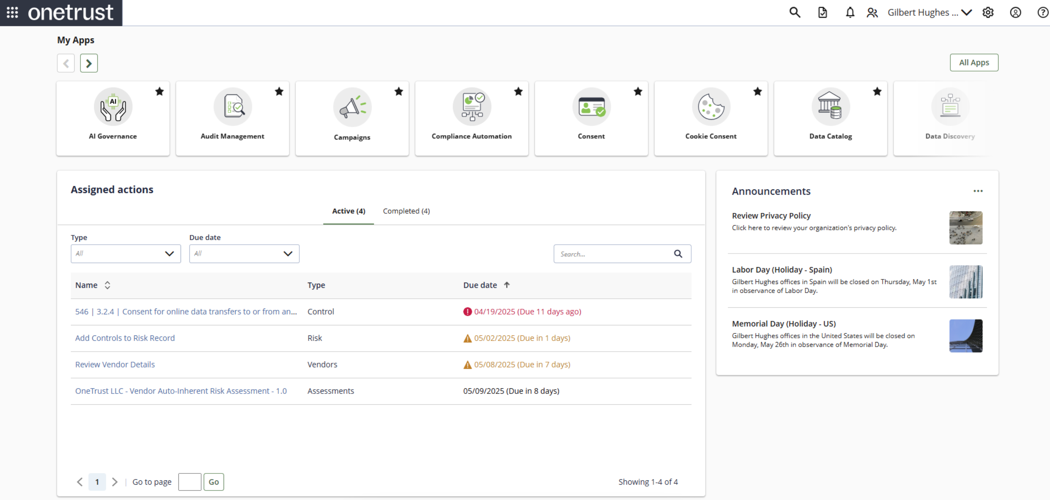Screen dimensions: 1050x500
Task: Click the Review Privacy Policy thumbnail image
Action: pyautogui.click(x=966, y=228)
